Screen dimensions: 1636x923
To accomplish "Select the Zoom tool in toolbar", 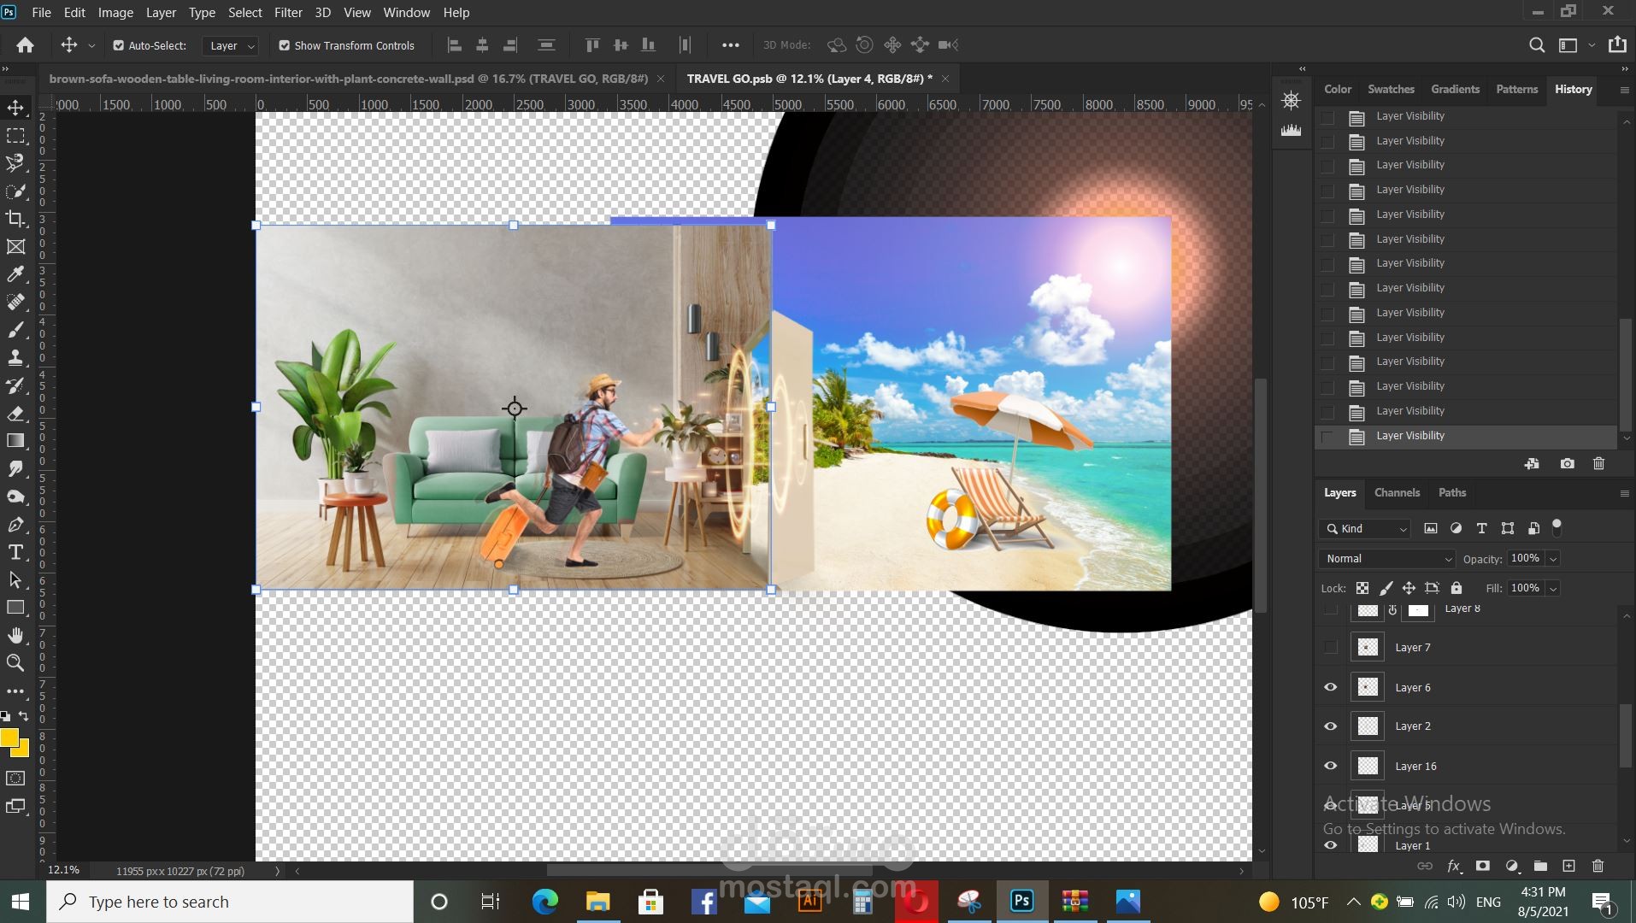I will 15,663.
